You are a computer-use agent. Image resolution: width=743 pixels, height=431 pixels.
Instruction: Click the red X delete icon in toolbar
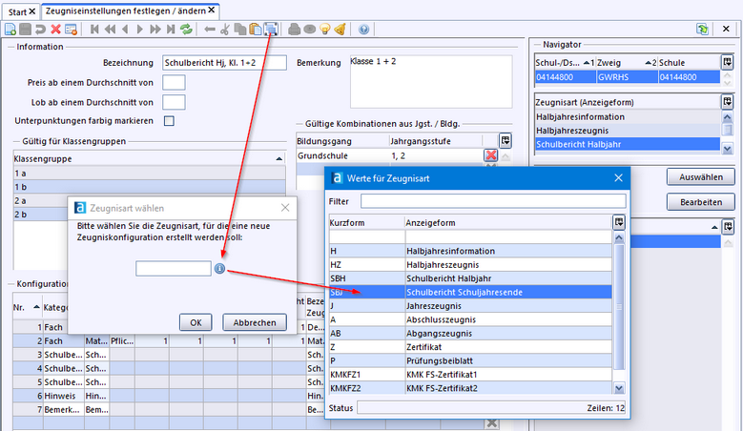click(56, 30)
